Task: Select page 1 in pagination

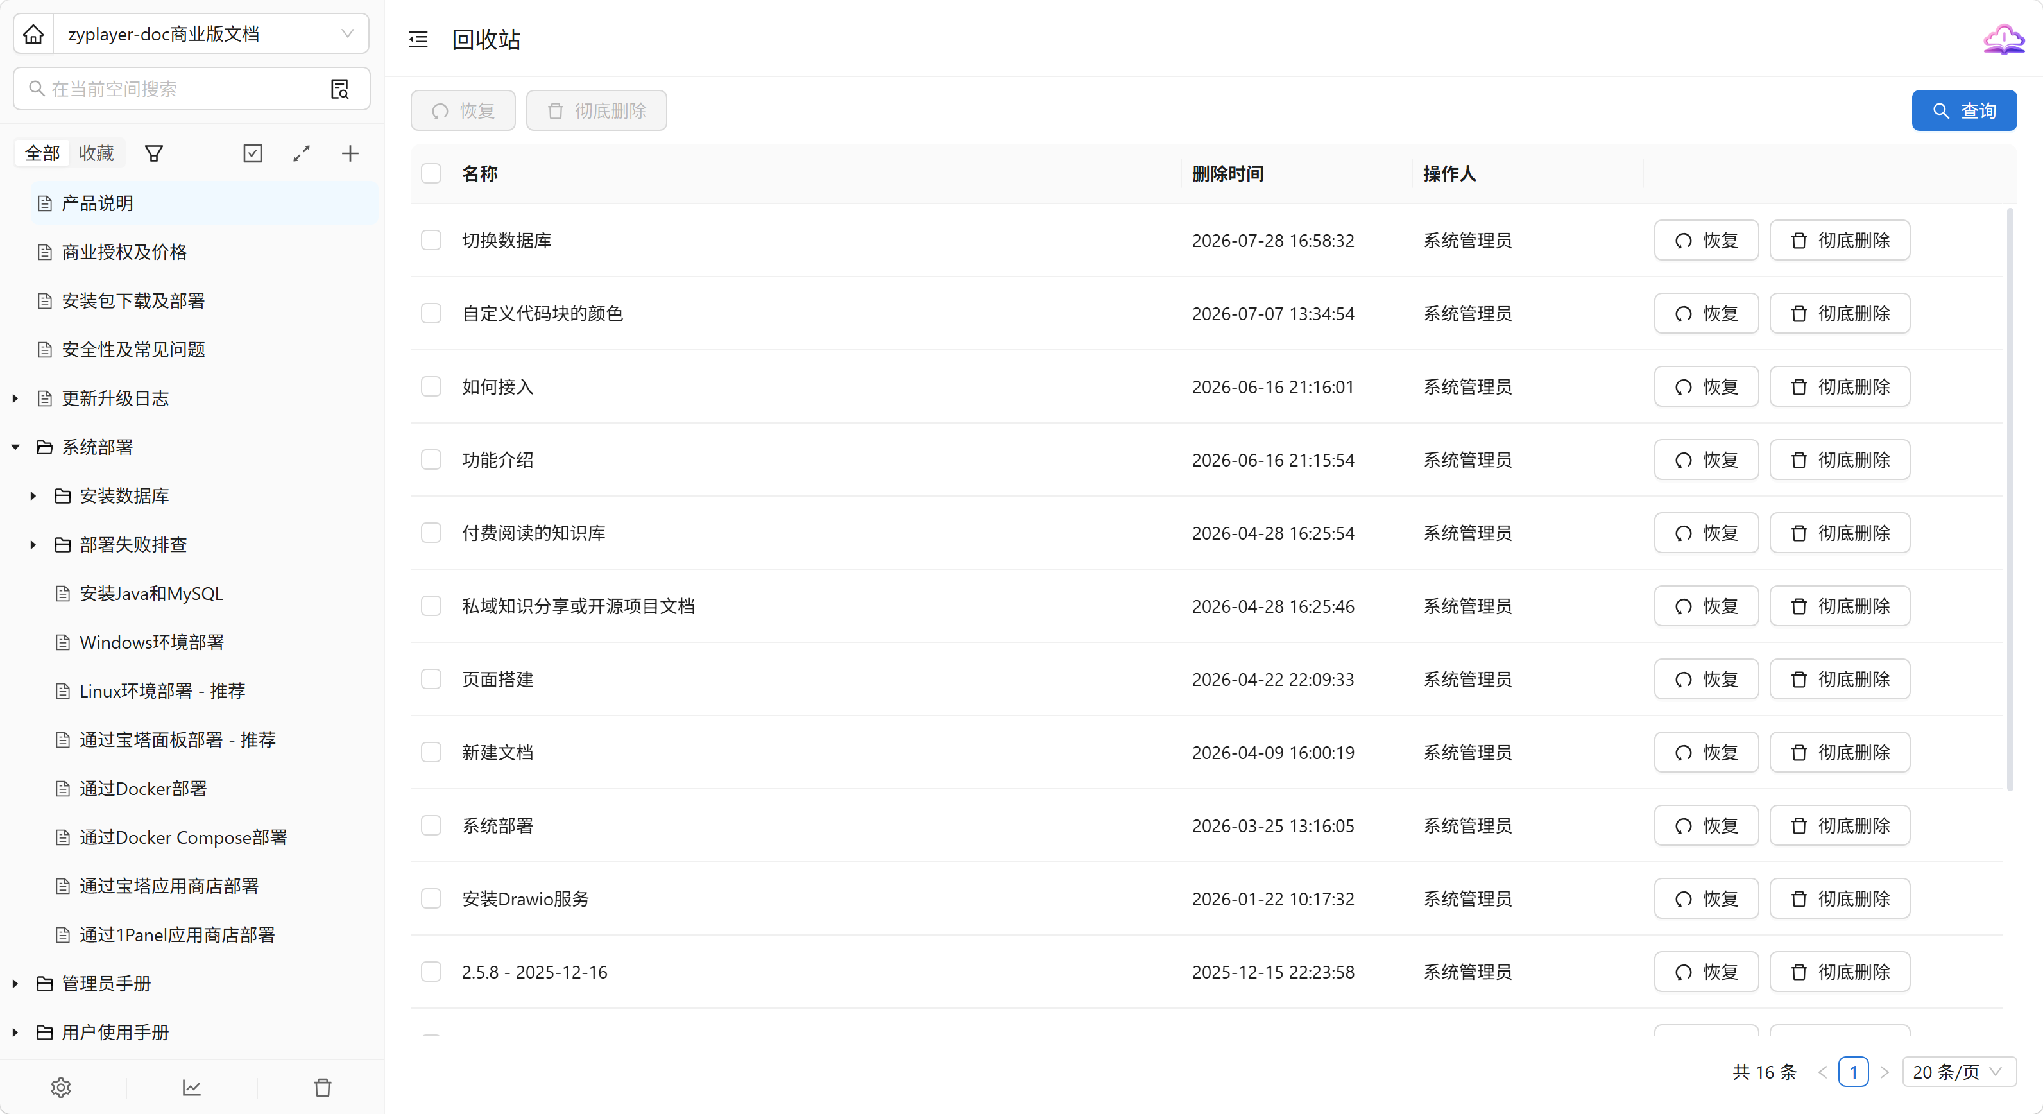Action: (1854, 1072)
